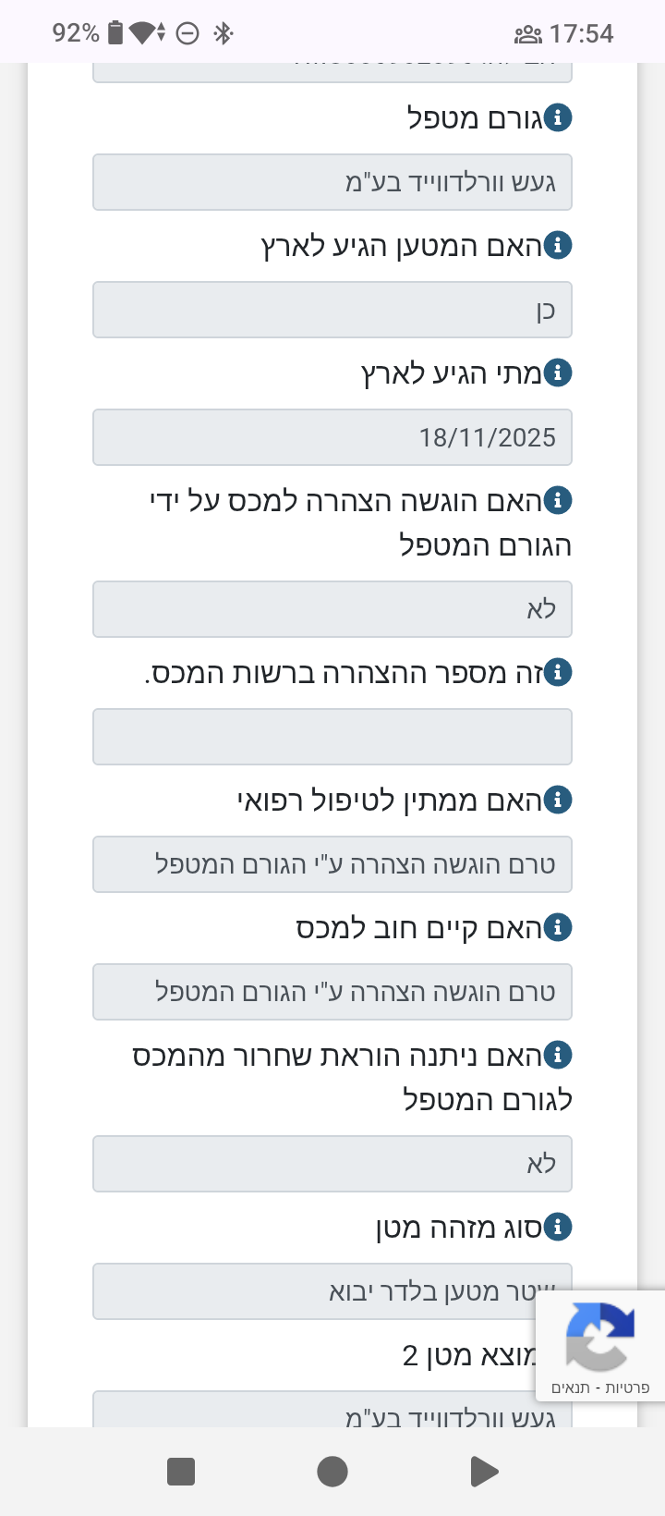The image size is (665, 1516).
Task: Tap info icon next to האם קיים חוב למכס
Action: pos(558,927)
